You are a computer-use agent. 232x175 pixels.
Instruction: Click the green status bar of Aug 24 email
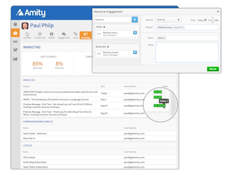tap(159, 106)
